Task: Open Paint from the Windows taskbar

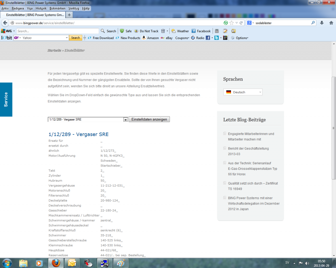Action: 121,263
